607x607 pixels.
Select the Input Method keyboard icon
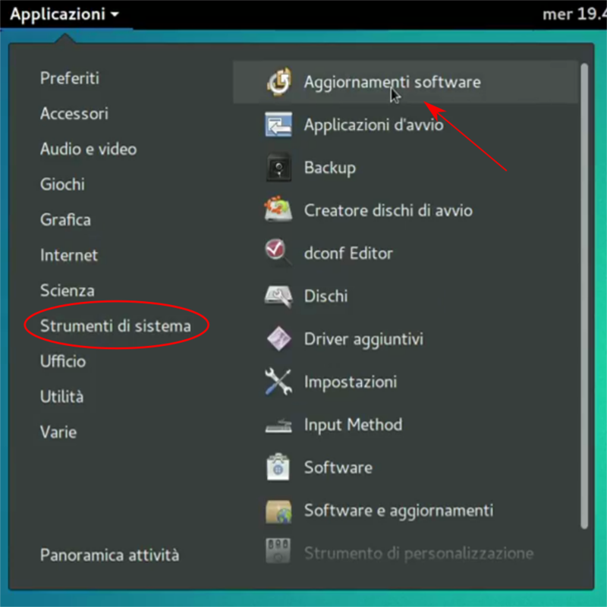click(x=279, y=424)
